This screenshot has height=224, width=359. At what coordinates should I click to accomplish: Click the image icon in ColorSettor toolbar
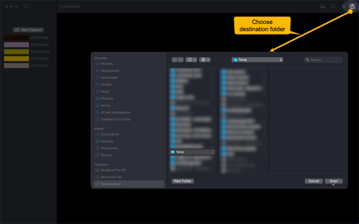323,6
